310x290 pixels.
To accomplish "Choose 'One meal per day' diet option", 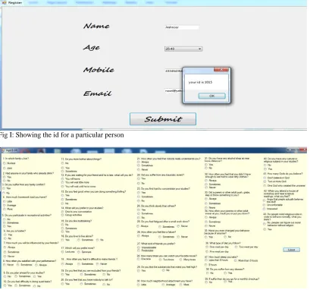I will [207, 247].
